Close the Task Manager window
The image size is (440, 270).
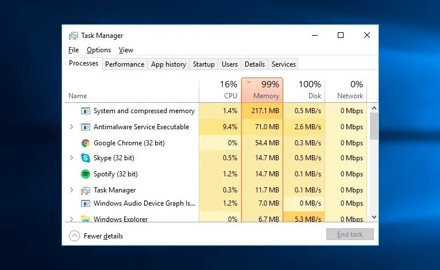point(366,36)
